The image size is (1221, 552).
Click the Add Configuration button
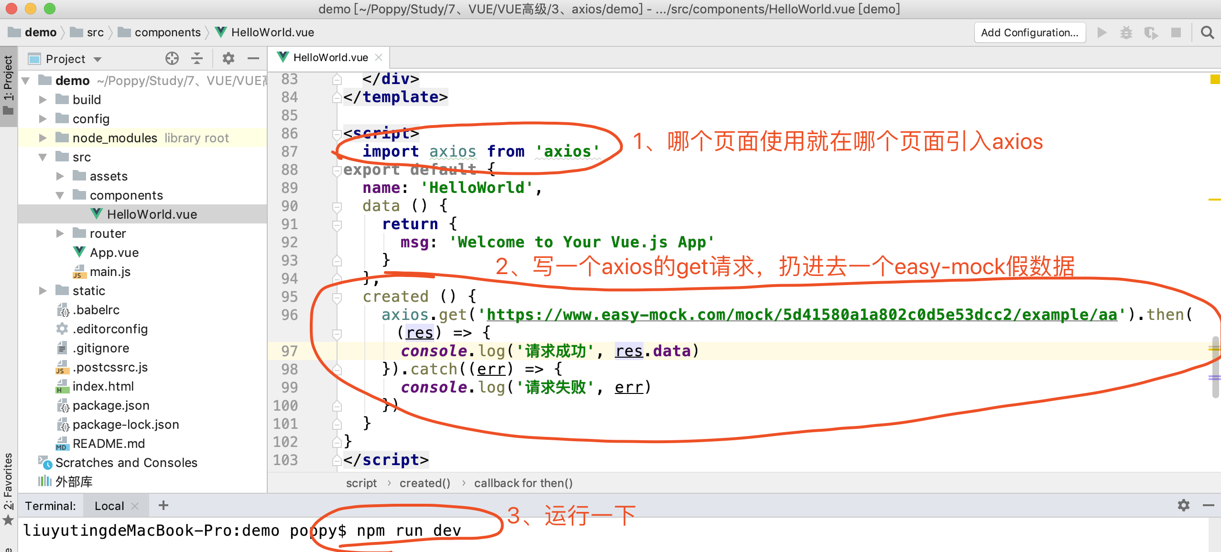(1029, 32)
